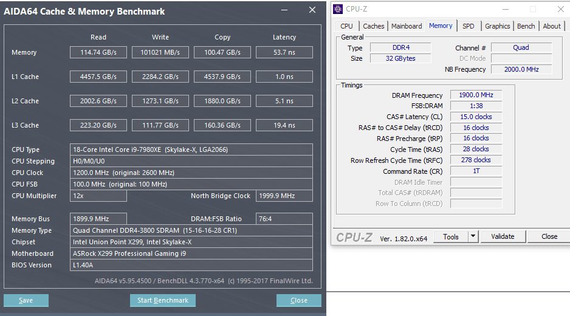Open the Caches tab

[x=373, y=26]
